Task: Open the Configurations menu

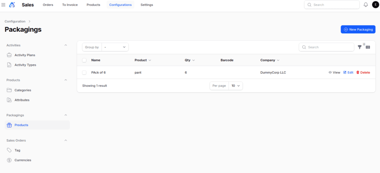Action: coord(121,4)
